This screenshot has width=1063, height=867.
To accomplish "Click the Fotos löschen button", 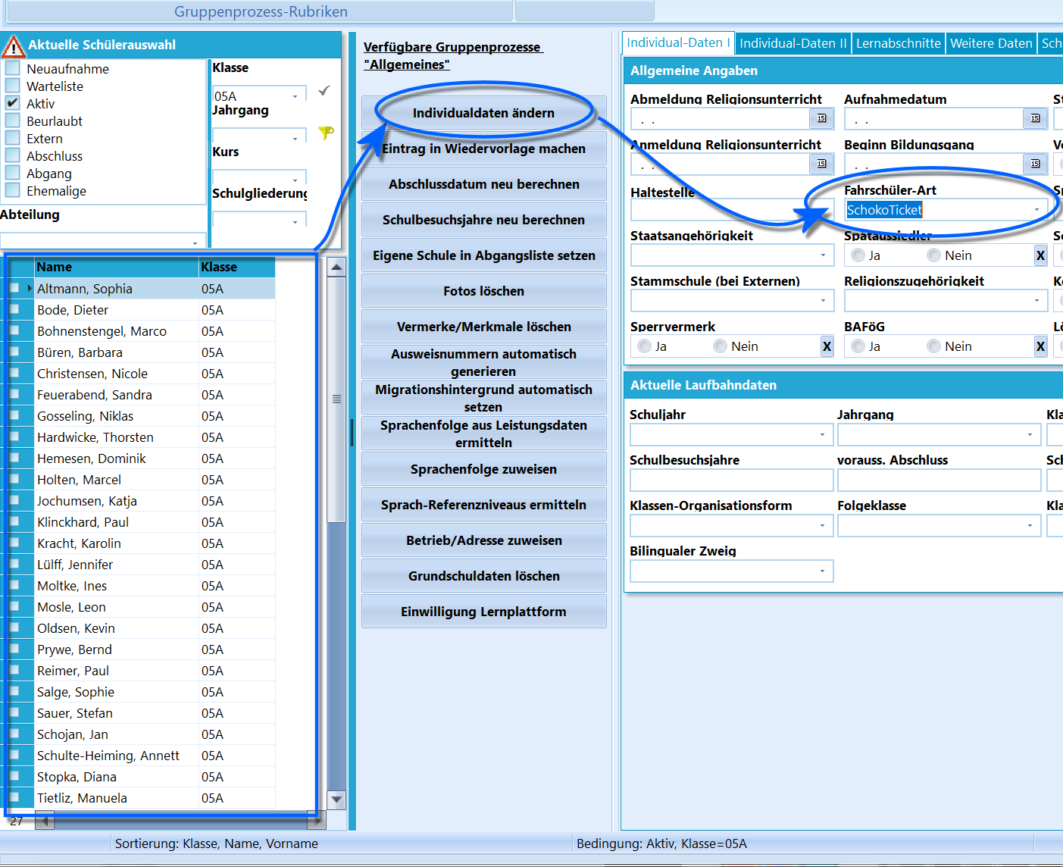I will [483, 291].
